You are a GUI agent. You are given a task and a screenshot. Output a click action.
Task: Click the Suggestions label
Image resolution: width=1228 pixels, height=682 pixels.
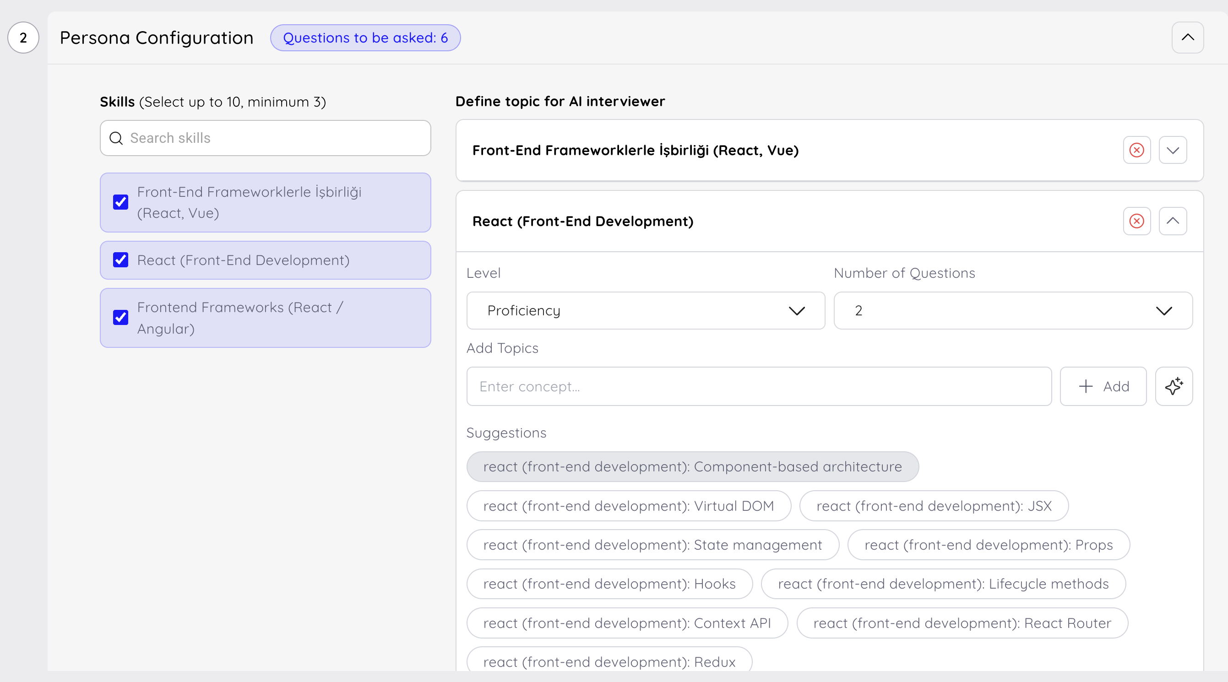[506, 433]
